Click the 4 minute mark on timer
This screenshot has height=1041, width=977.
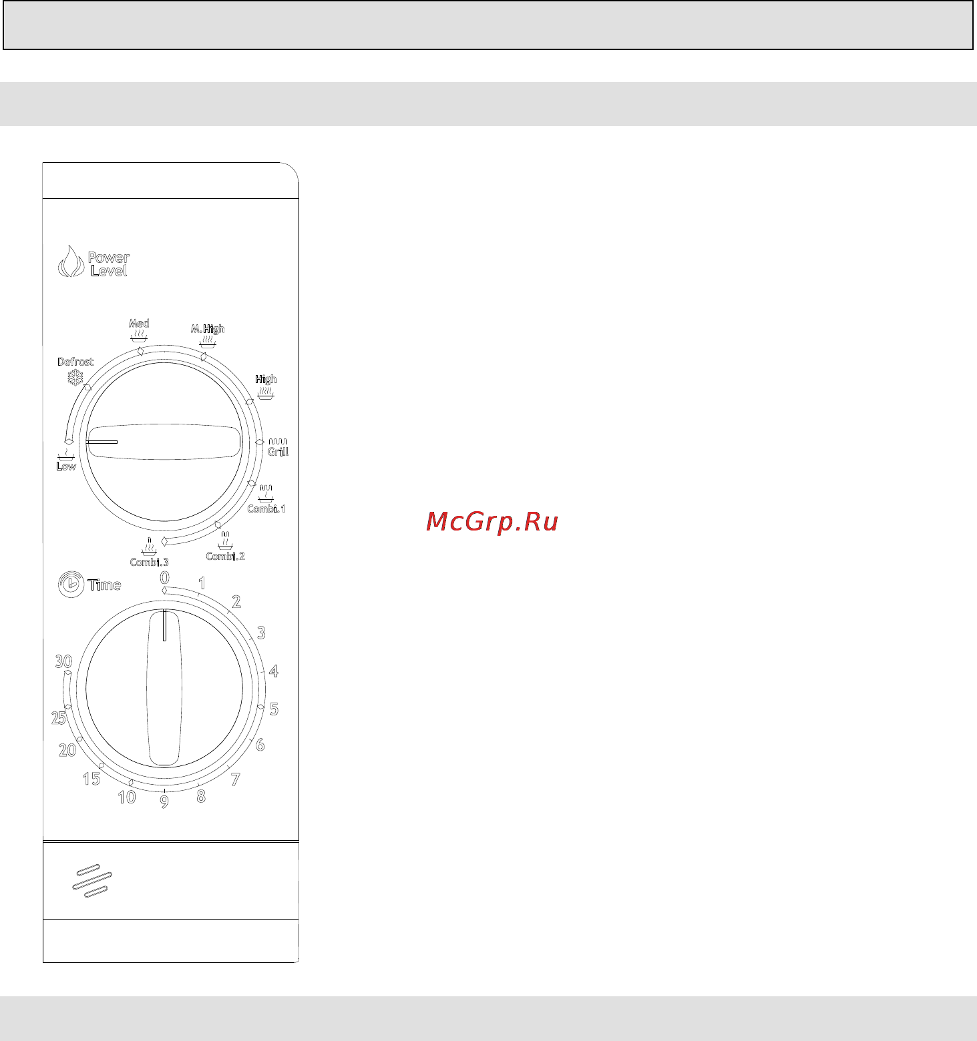pyautogui.click(x=274, y=671)
